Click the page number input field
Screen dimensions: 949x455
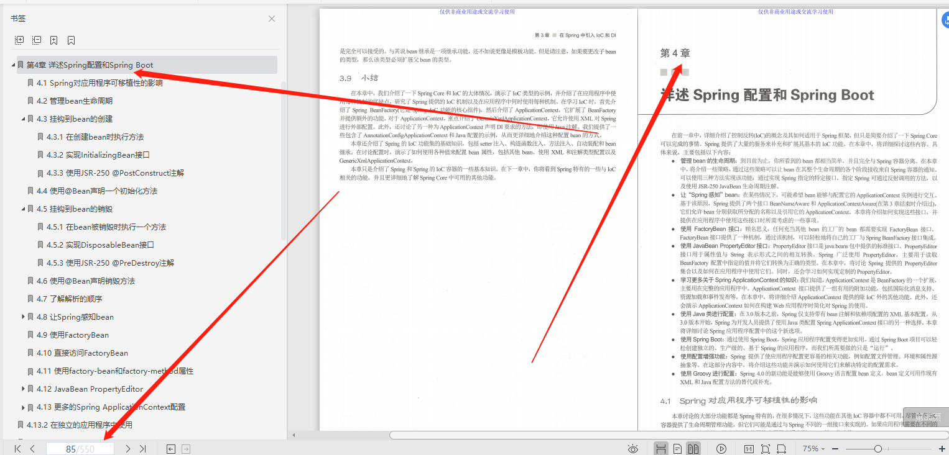[x=80, y=449]
